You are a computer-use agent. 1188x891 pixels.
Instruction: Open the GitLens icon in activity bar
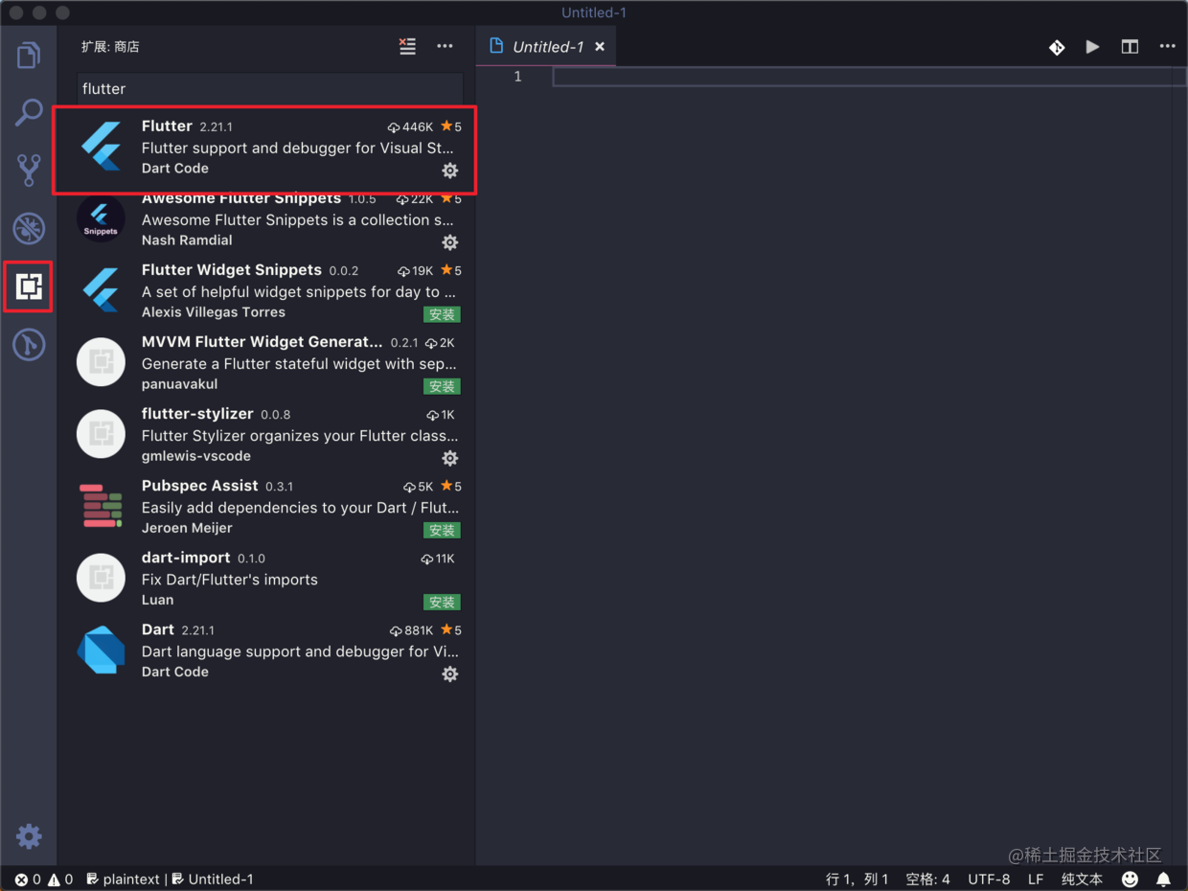pyautogui.click(x=29, y=344)
